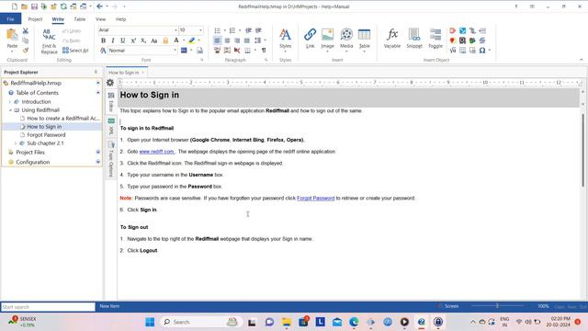Insert a Variable

click(x=392, y=39)
